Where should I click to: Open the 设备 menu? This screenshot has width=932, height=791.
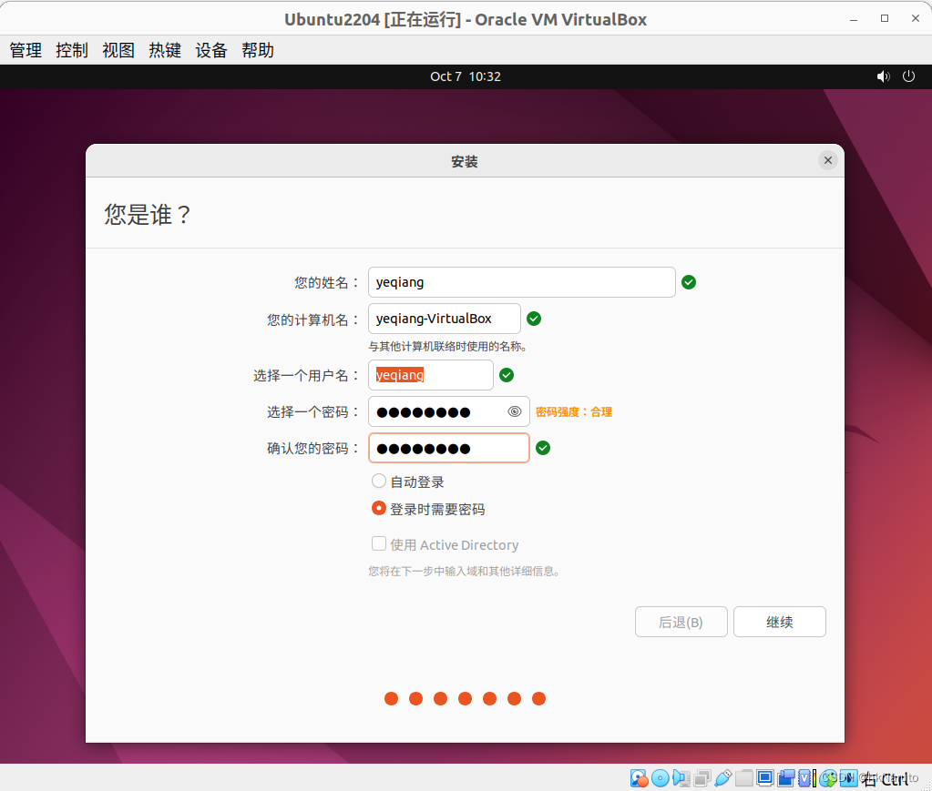click(x=211, y=50)
